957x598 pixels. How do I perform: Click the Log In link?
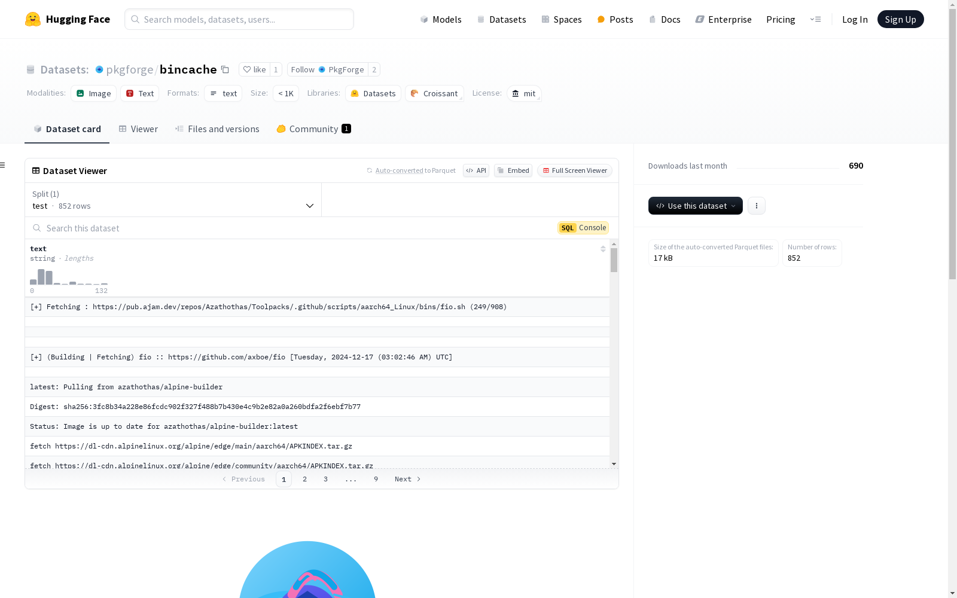pos(855,19)
